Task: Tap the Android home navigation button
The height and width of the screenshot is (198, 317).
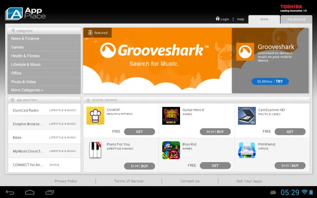Action: [x=30, y=193]
